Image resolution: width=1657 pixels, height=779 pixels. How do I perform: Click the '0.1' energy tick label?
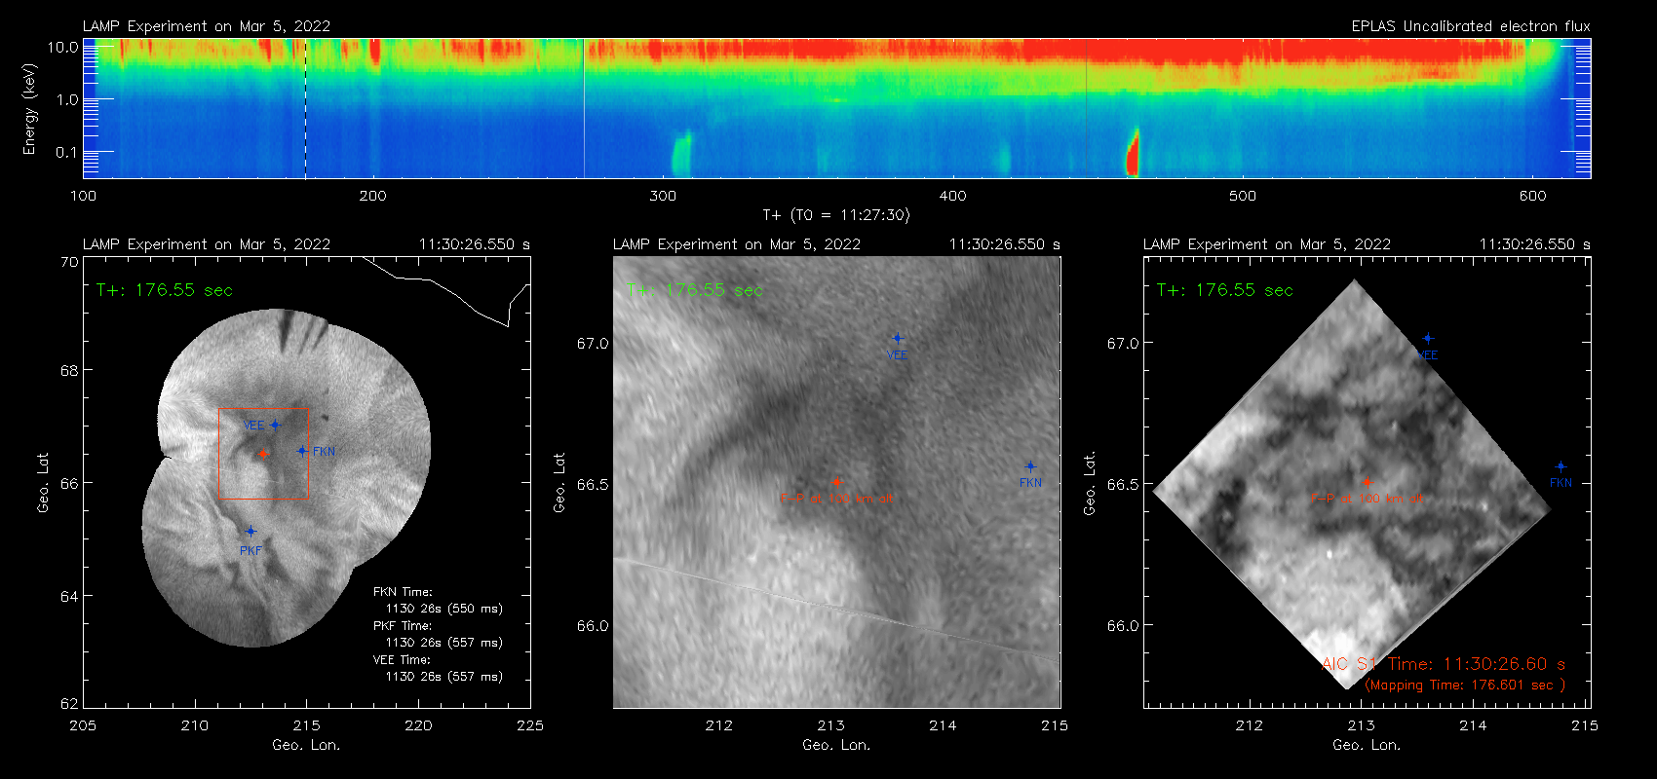tap(67, 152)
